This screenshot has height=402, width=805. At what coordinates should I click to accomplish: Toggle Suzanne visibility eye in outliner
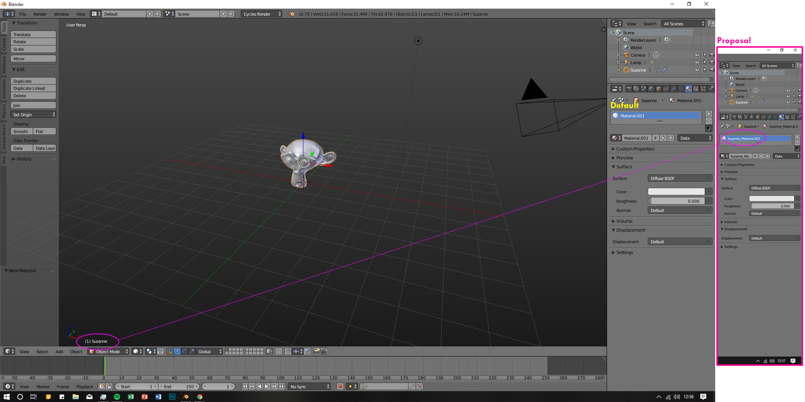pyautogui.click(x=697, y=70)
